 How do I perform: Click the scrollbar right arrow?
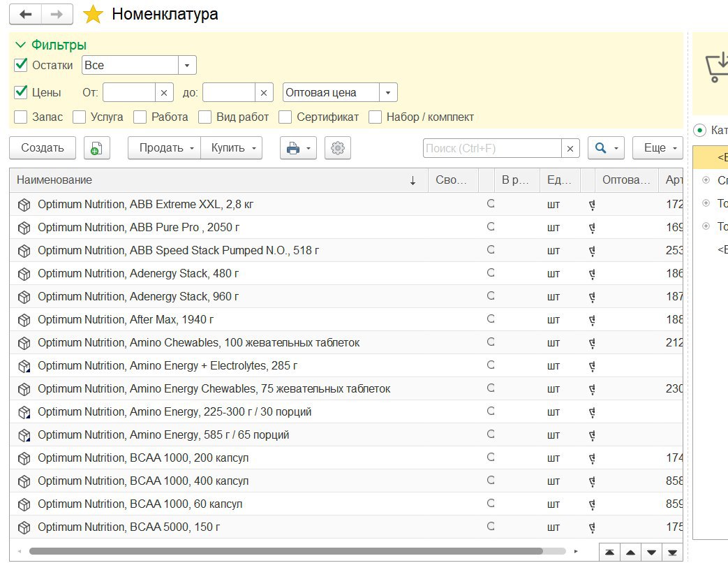pyautogui.click(x=576, y=551)
